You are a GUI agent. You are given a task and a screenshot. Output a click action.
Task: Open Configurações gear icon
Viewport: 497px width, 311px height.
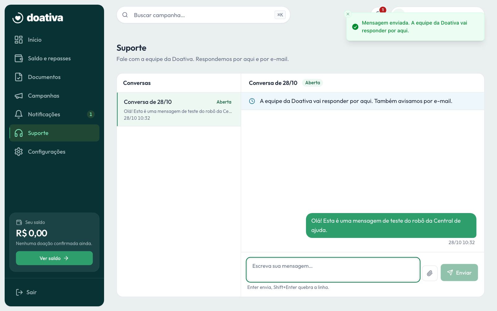point(19,152)
